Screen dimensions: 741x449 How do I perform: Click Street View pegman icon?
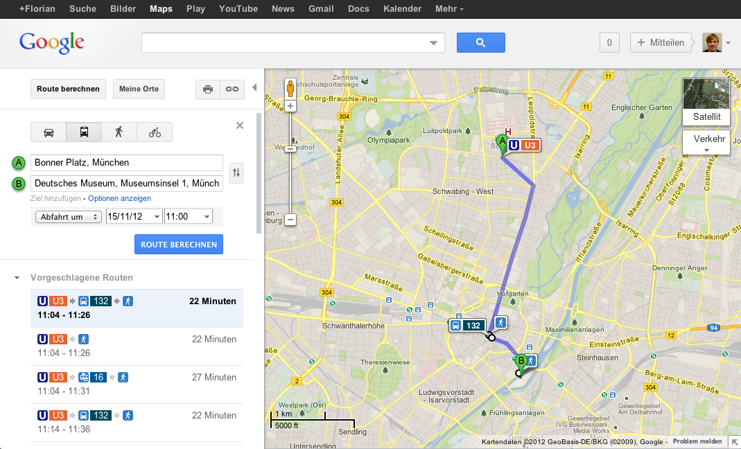tap(290, 89)
